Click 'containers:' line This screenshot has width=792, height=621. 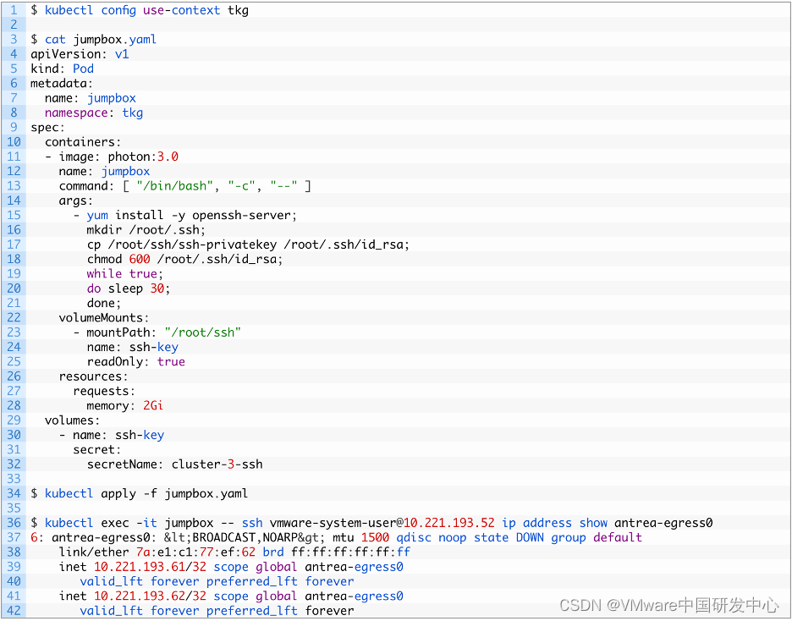83,142
